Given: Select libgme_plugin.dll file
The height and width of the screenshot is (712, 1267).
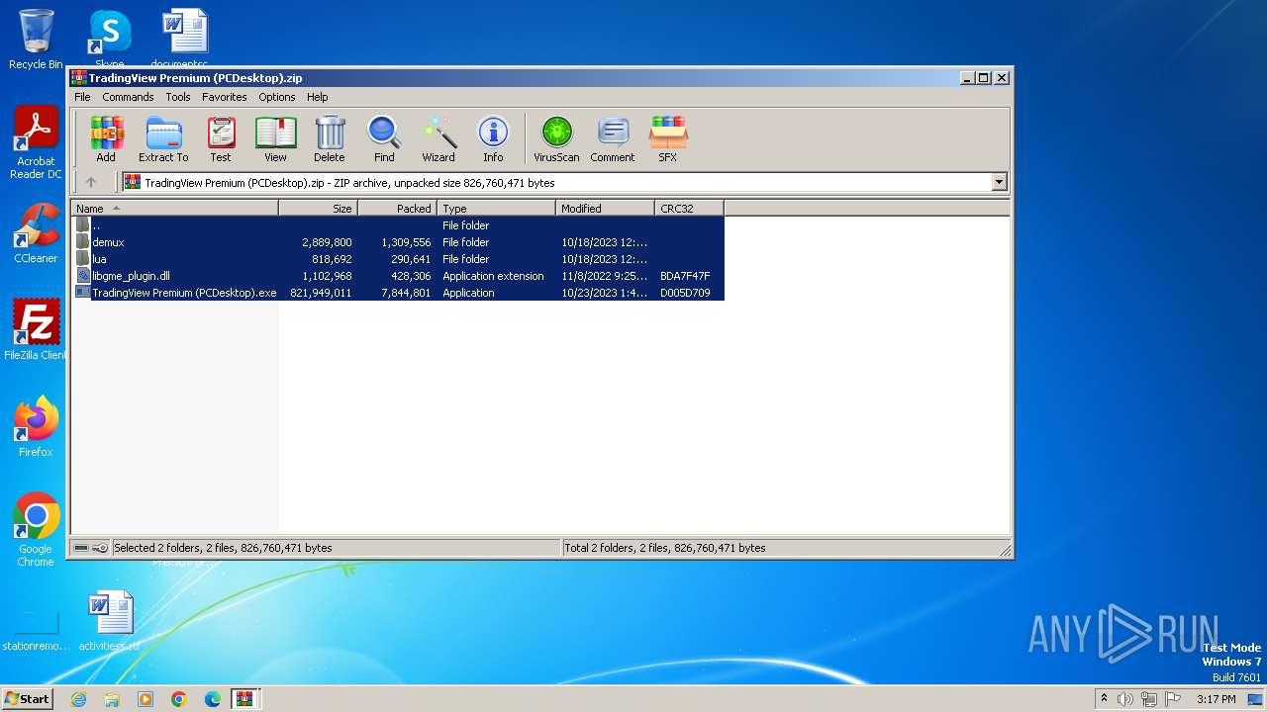Looking at the screenshot, I should point(399,276).
